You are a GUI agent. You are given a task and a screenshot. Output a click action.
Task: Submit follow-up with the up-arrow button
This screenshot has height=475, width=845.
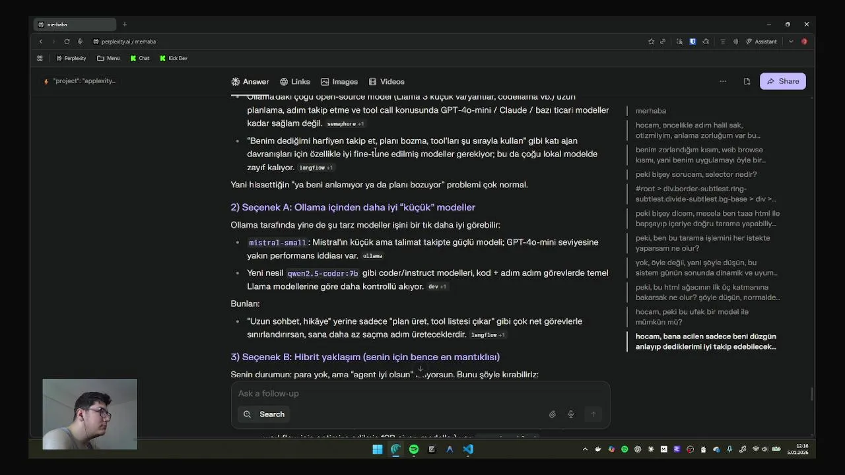coord(593,414)
